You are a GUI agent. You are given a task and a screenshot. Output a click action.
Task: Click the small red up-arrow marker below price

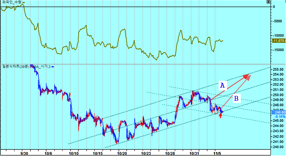pyautogui.click(x=221, y=115)
